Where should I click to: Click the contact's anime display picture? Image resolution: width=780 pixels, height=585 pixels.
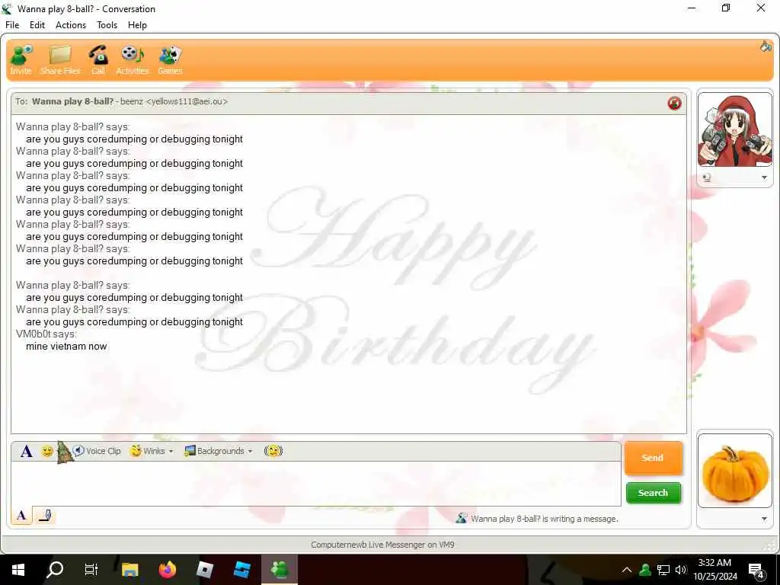(x=735, y=131)
